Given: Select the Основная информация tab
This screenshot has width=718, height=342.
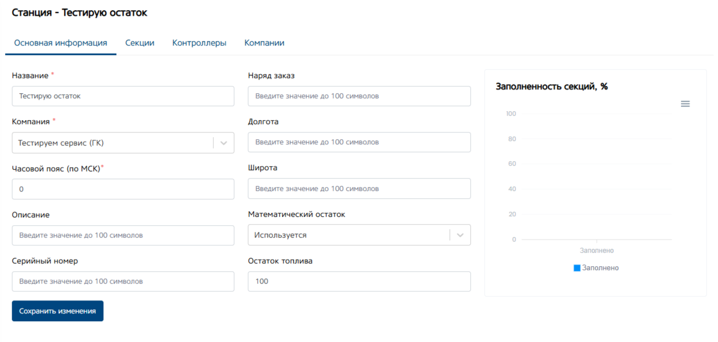Looking at the screenshot, I should pos(61,43).
